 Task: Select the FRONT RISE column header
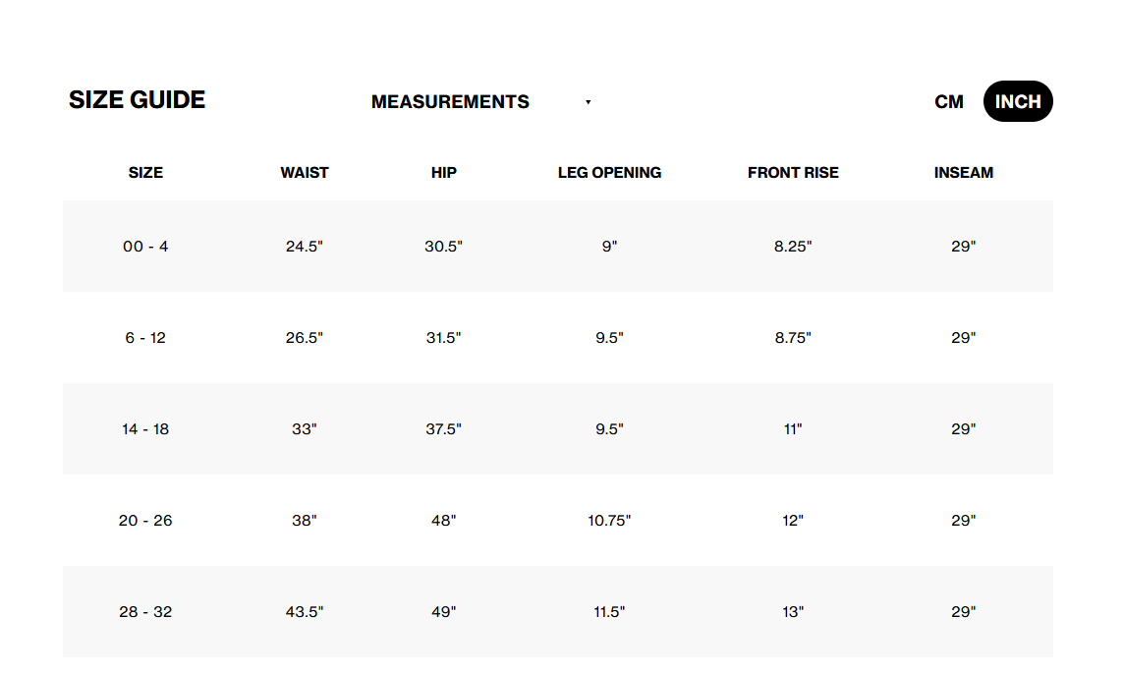793,173
